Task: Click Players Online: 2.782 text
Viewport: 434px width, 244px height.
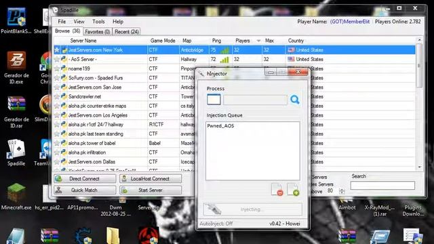Action: click(x=398, y=22)
